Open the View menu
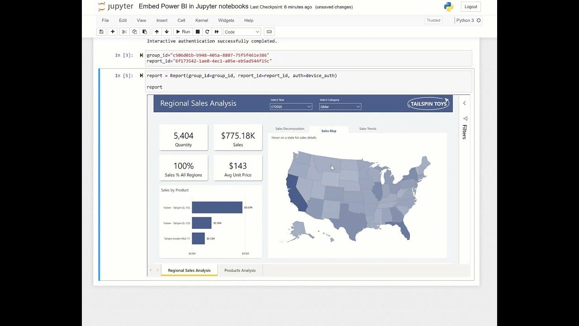Image resolution: width=579 pixels, height=326 pixels. pos(142,20)
